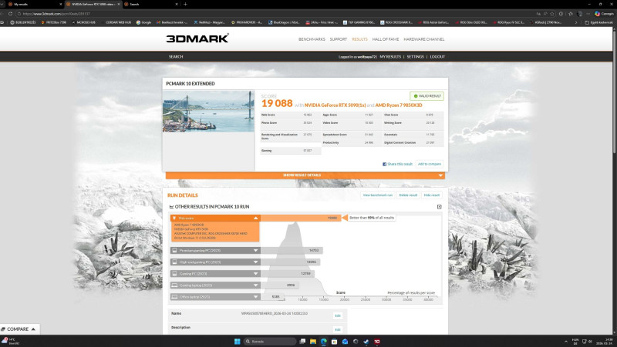The width and height of the screenshot is (617, 347).
Task: Open File Explorer from taskbar
Action: tap(313, 342)
